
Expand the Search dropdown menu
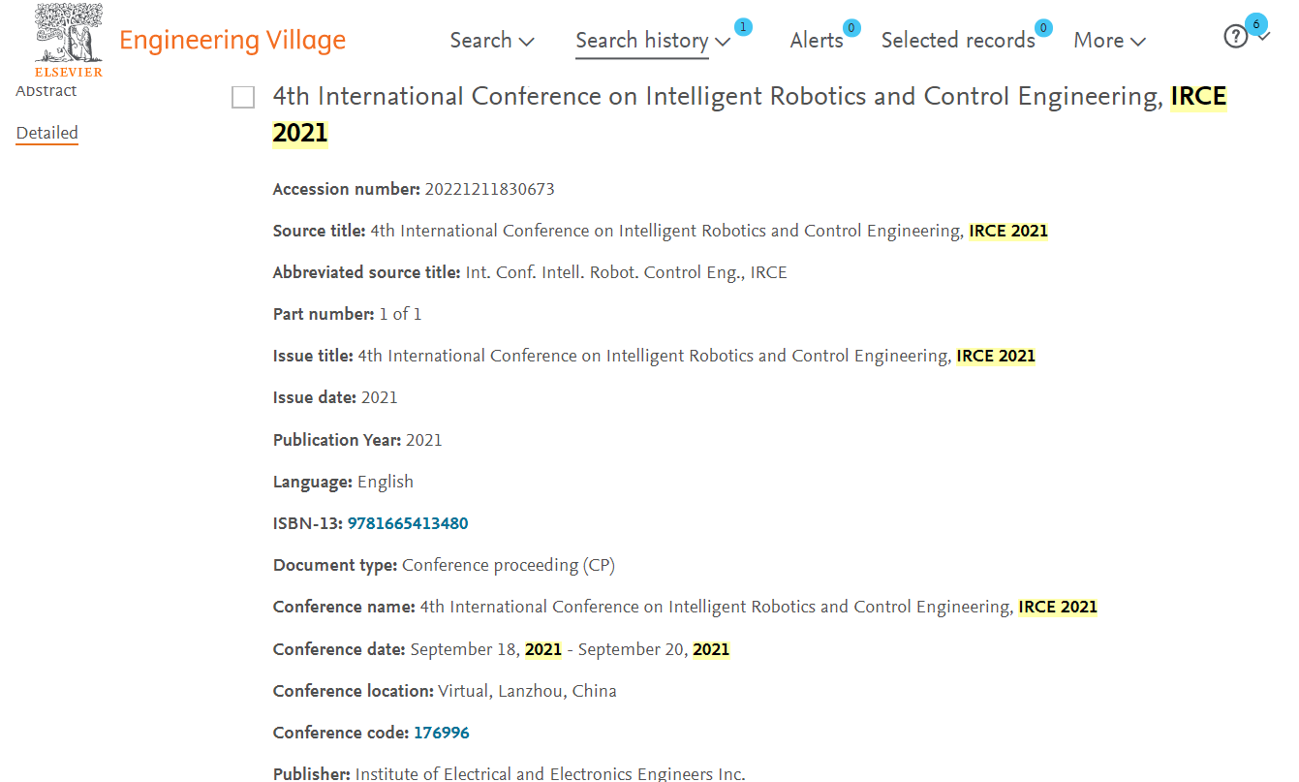pyautogui.click(x=492, y=41)
